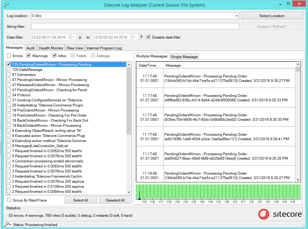The image size is (308, 229).
Task: Click the up arrow after end date
Action: [142, 37]
